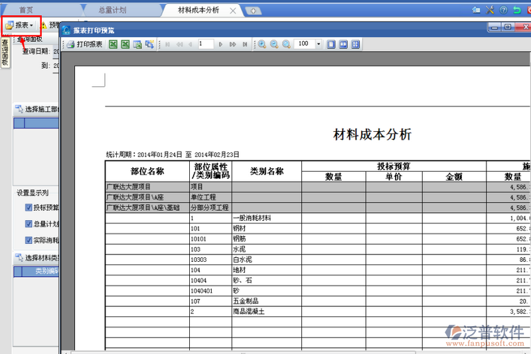This screenshot has width=531, height=354.
Task: Click the 部位名称 table column header
Action: (147, 171)
